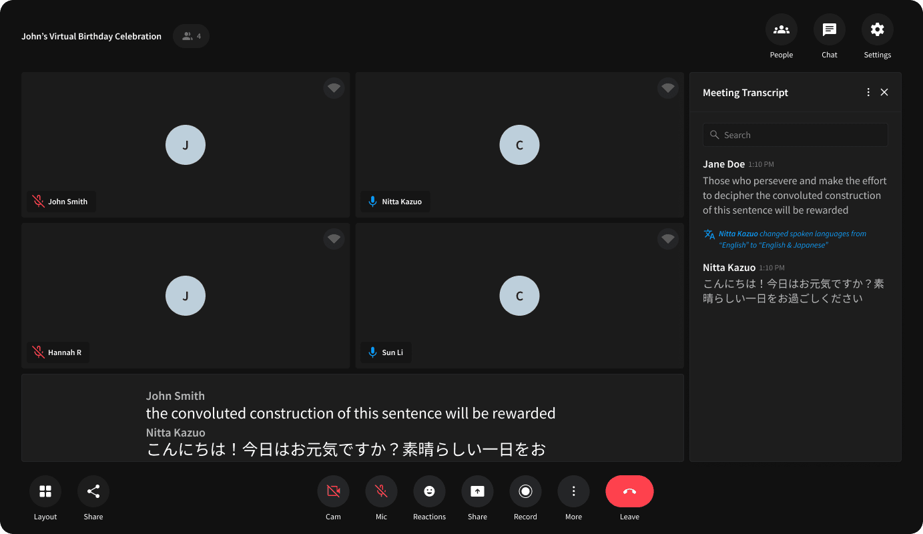
Task: Open the Share invite option
Action: [x=93, y=491]
